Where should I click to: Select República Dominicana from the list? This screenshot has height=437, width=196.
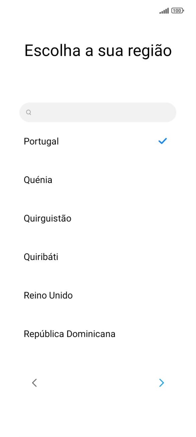(69, 334)
